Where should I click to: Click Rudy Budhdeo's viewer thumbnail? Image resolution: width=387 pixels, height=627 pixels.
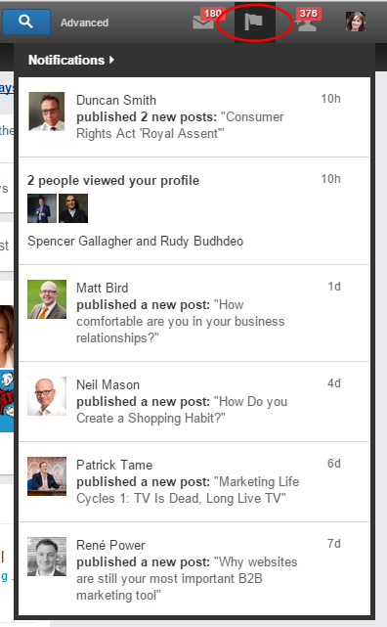pos(73,208)
